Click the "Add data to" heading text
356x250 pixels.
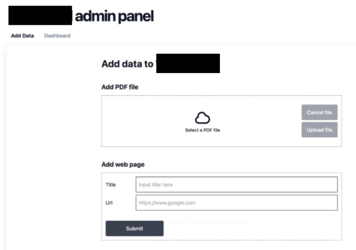127,64
